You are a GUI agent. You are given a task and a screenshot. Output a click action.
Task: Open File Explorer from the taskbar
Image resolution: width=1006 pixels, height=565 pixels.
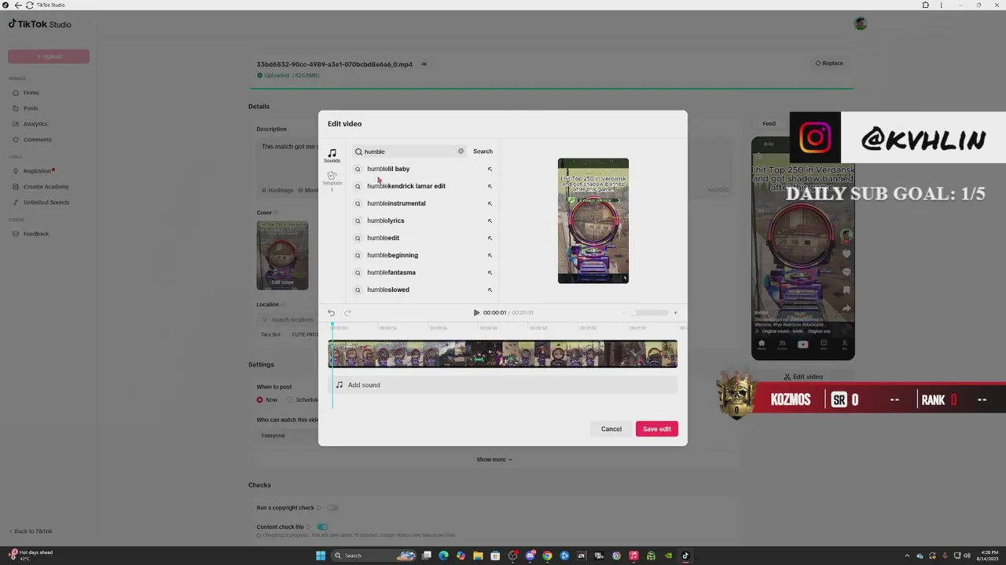tap(478, 556)
